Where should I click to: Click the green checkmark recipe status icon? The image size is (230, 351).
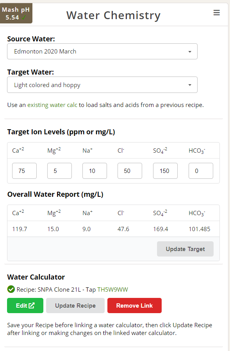coord(11,289)
